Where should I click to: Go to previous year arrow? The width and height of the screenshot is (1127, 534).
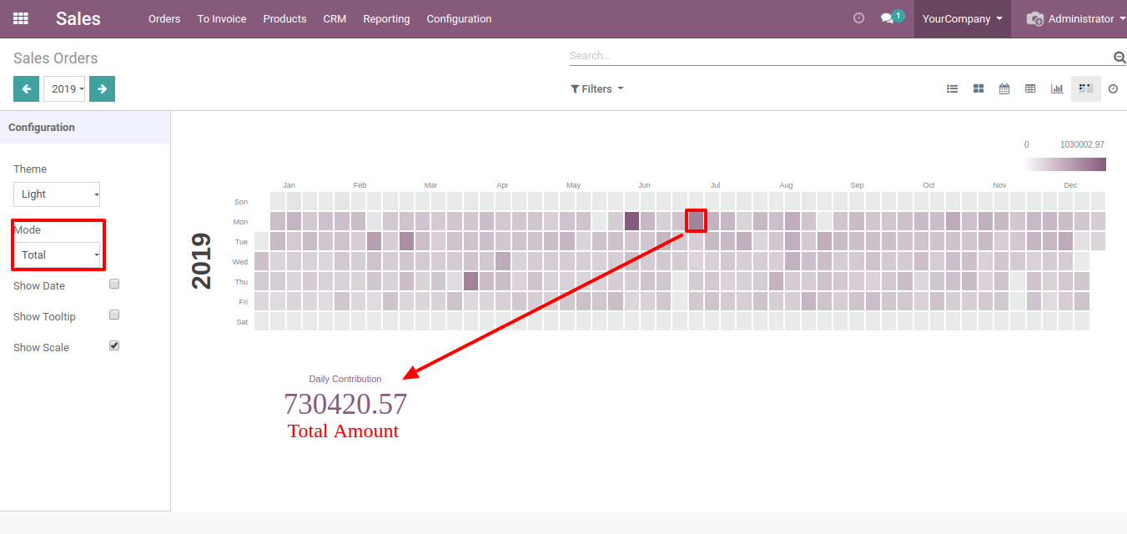click(26, 89)
